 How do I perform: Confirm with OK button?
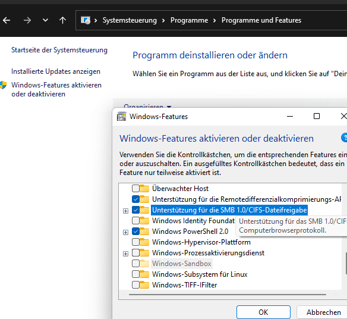263,312
